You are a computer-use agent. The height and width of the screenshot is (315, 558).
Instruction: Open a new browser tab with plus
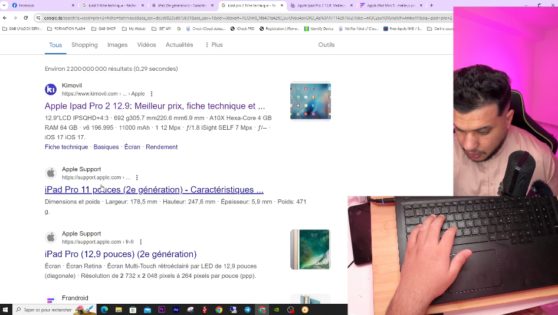pos(431,5)
